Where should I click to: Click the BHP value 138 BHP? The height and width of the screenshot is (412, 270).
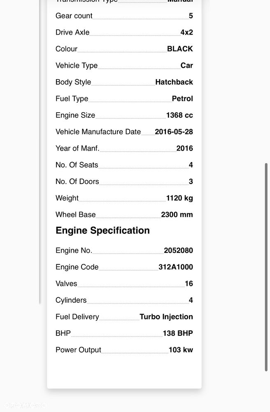click(x=178, y=333)
